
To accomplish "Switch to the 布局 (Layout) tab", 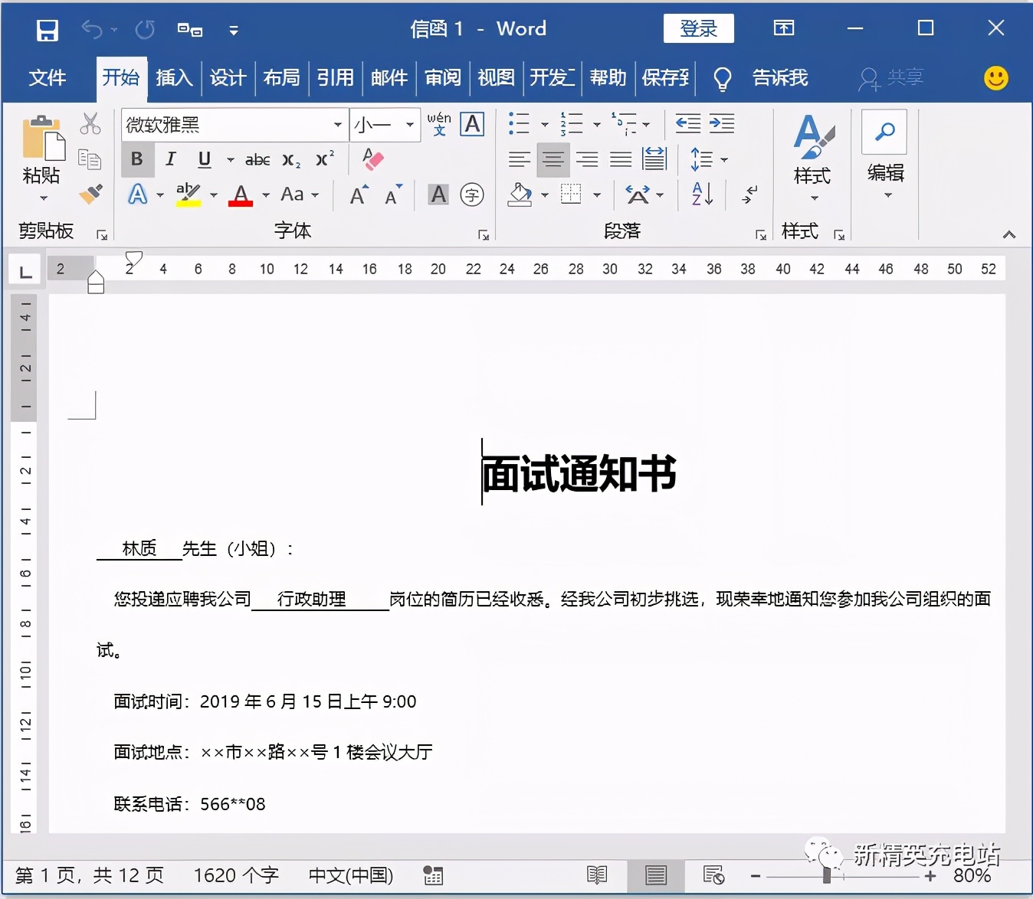I will click(281, 77).
